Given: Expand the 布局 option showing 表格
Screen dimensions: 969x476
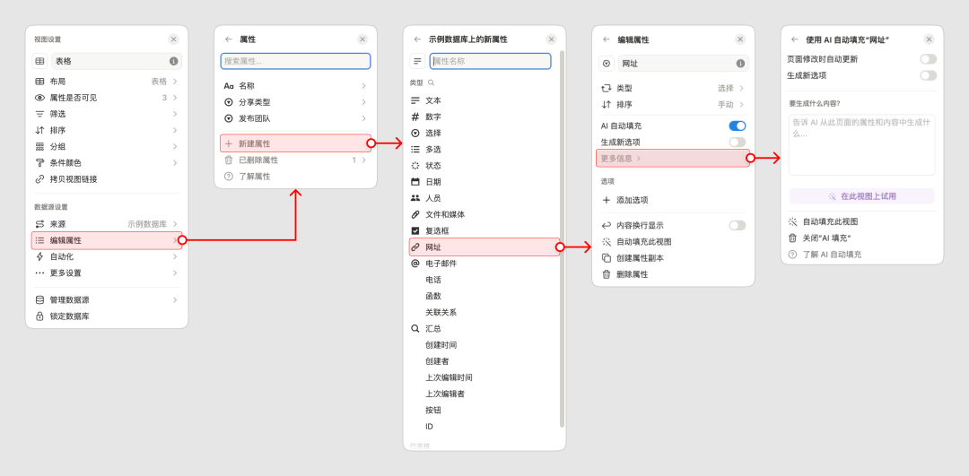Looking at the screenshot, I should click(x=106, y=82).
